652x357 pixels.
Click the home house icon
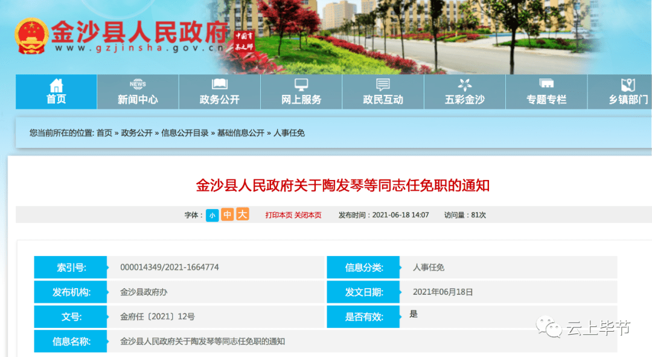56,85
